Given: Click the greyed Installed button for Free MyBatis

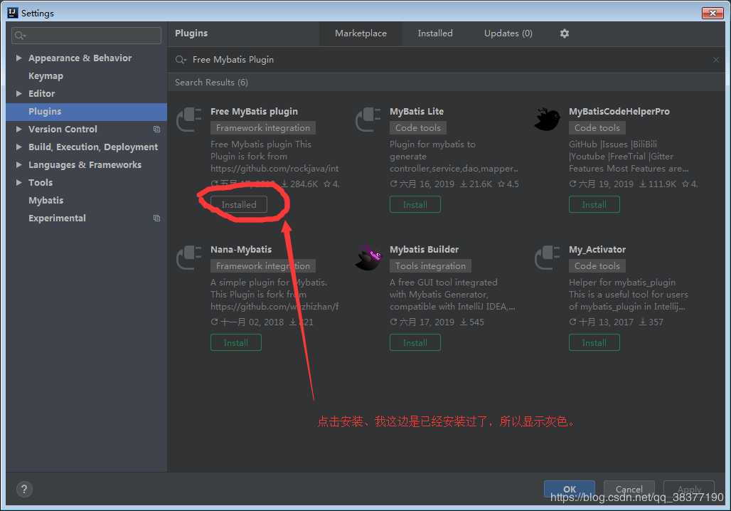Looking at the screenshot, I should (x=239, y=204).
